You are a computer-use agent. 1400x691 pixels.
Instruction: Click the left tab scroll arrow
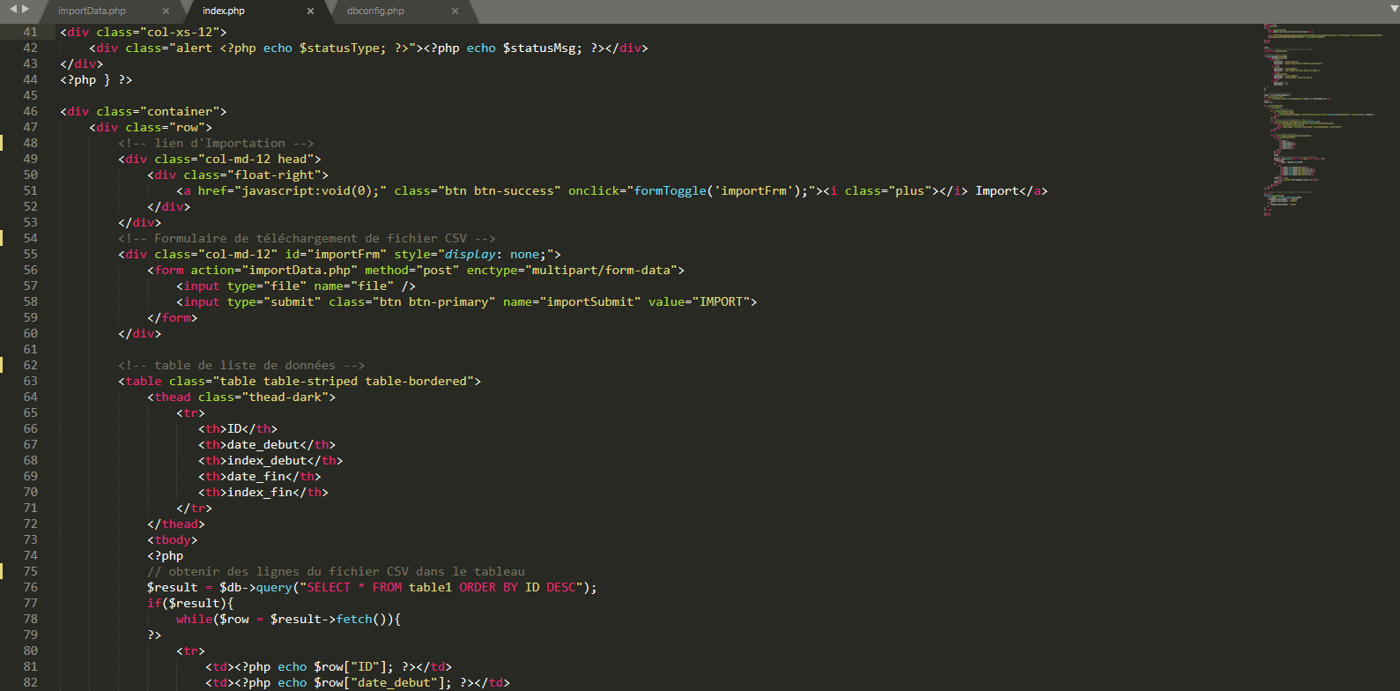(13, 9)
